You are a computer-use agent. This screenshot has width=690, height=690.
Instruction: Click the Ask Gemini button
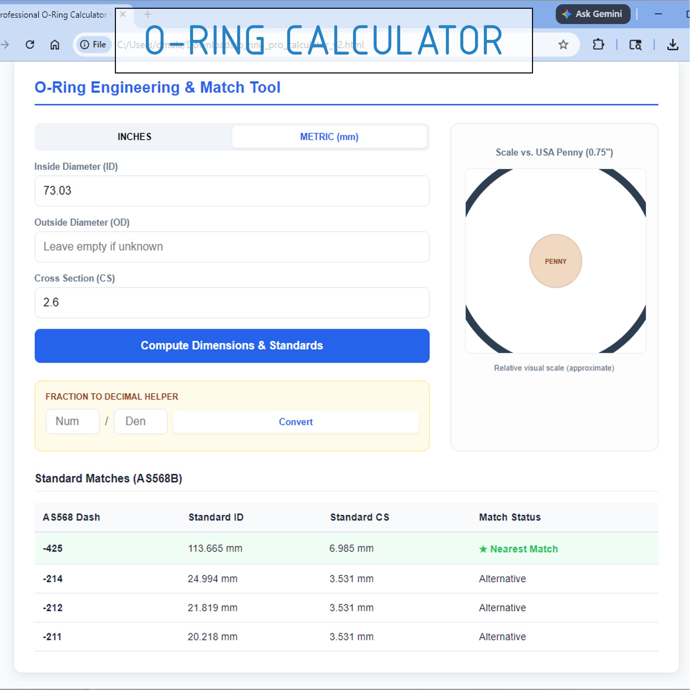(593, 14)
